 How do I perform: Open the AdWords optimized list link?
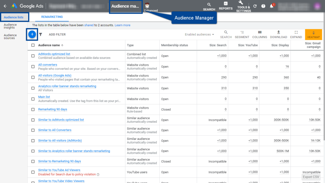pyautogui.click(x=54, y=54)
